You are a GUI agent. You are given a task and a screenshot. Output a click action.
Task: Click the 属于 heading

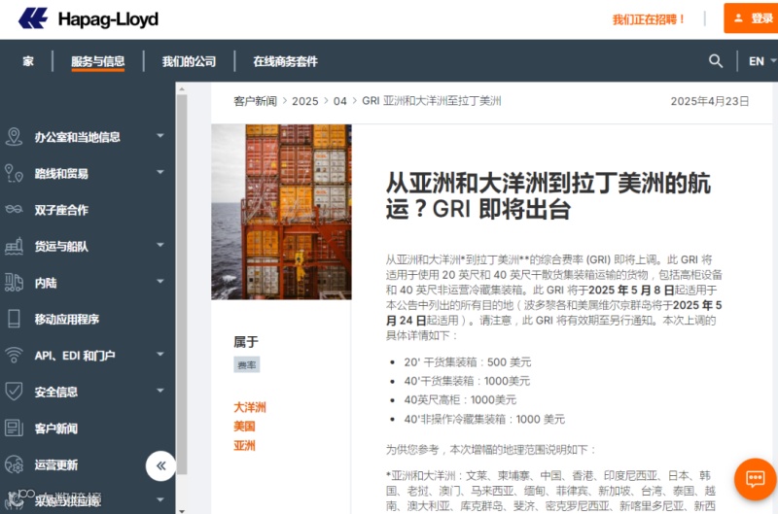point(246,342)
